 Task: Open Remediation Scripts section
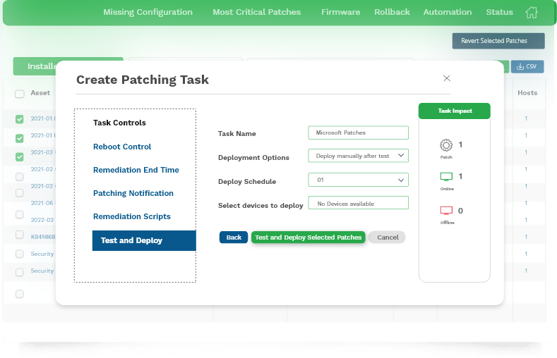[132, 216]
